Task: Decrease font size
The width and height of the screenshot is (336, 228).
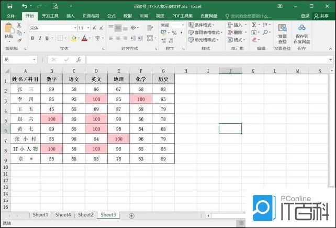Action: [x=102, y=28]
